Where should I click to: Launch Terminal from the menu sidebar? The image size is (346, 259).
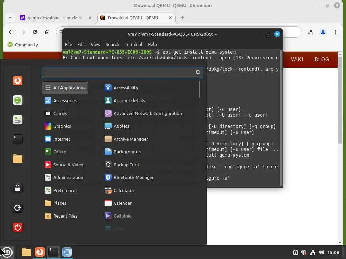pos(18,139)
